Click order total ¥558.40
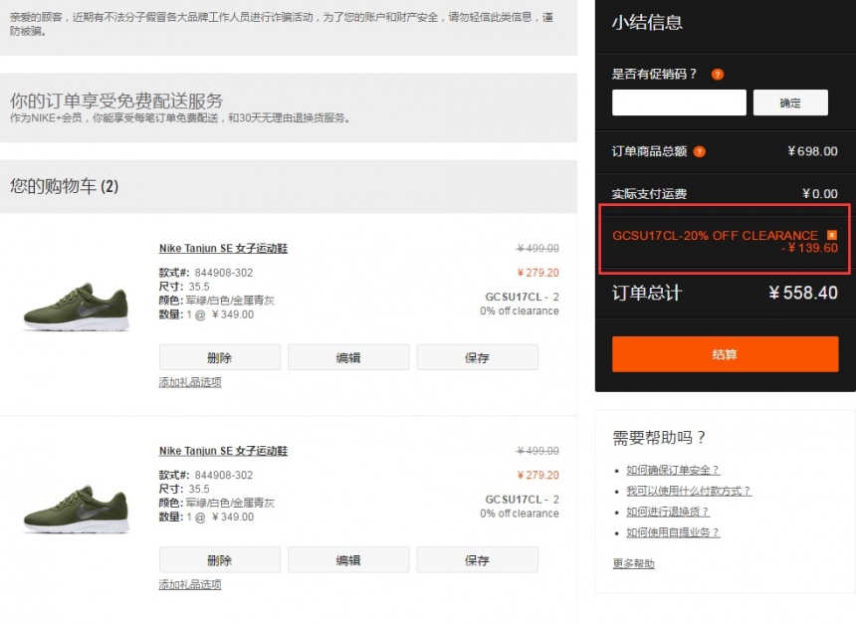 pos(803,294)
